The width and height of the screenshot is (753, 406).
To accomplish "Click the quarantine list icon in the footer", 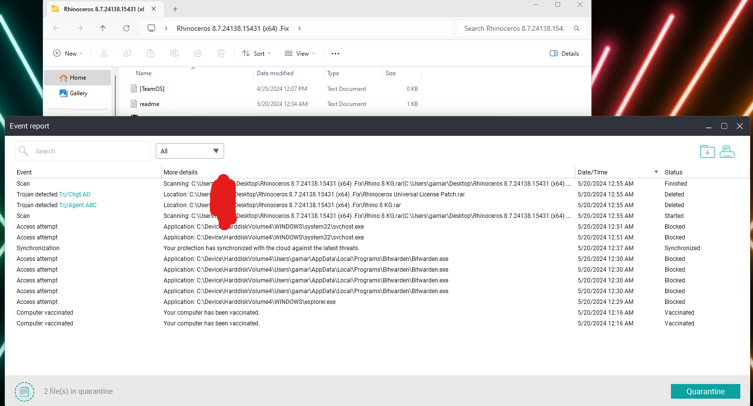I will tap(24, 391).
